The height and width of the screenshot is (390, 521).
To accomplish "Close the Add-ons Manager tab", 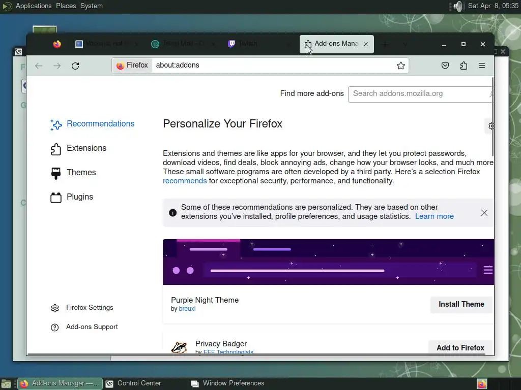I will pyautogui.click(x=366, y=44).
